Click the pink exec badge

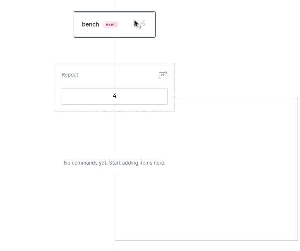111,24
